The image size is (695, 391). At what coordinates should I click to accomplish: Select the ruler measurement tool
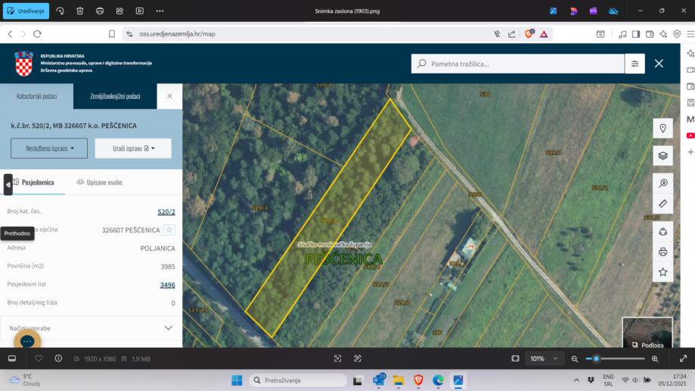click(662, 204)
